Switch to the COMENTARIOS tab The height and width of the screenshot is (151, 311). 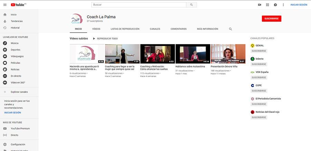(x=179, y=29)
